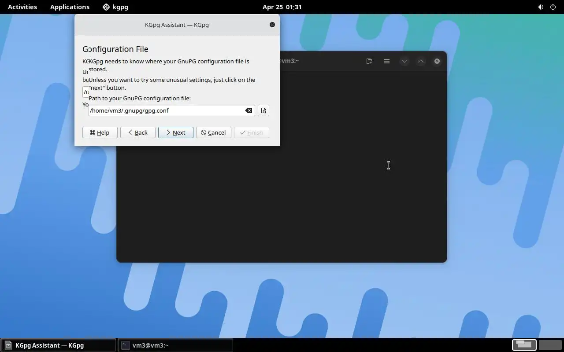This screenshot has height=352, width=564.
Task: Select the first workspace thumbnail
Action: click(524, 345)
